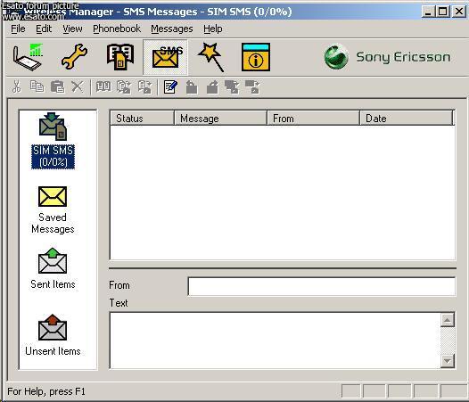Open the information panel icon
Viewport: 469px width, 402px height.
point(256,57)
